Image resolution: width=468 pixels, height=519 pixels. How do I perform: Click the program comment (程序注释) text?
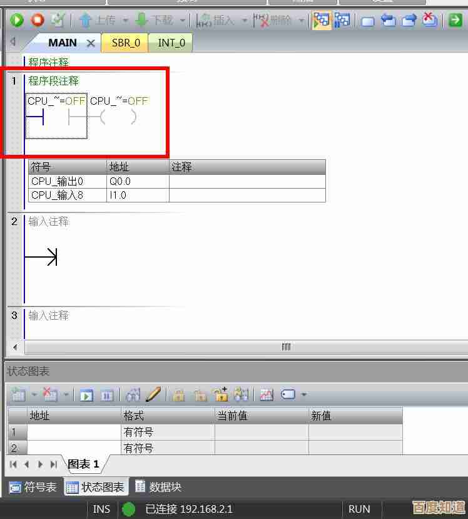point(48,62)
